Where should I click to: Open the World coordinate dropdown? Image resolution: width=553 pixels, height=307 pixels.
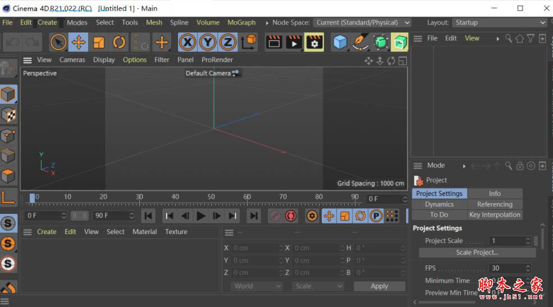tap(257, 286)
